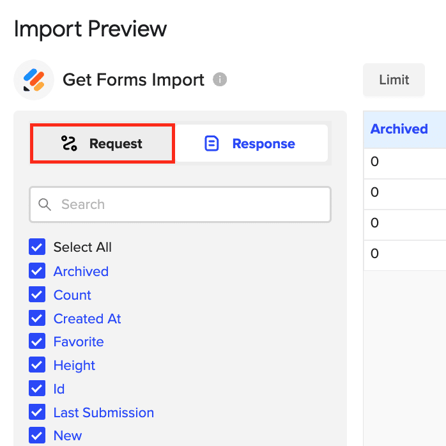Uncheck the New field checkbox

37,435
